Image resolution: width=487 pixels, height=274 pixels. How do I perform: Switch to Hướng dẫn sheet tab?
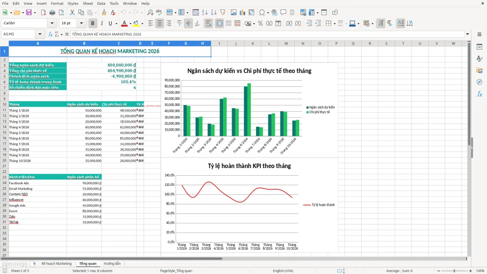(112, 264)
